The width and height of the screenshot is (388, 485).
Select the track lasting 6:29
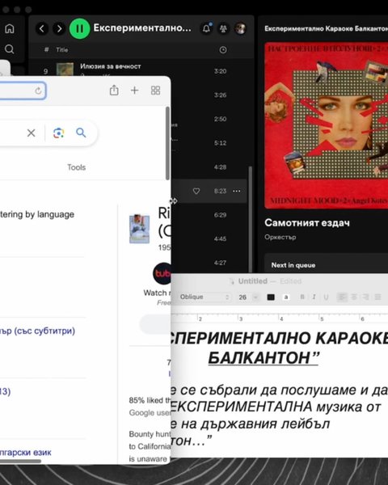[x=220, y=215]
